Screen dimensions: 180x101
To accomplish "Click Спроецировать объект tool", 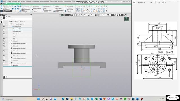I will (58, 11).
